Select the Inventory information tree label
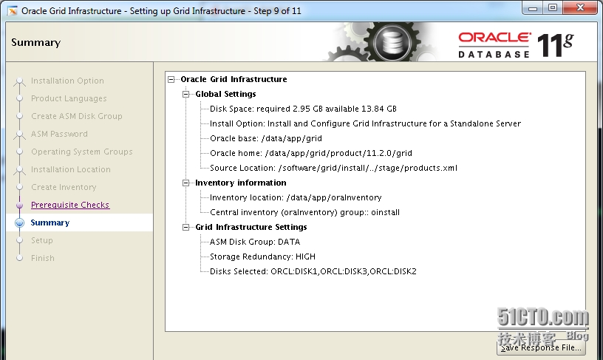This screenshot has height=360, width=603. point(241,183)
